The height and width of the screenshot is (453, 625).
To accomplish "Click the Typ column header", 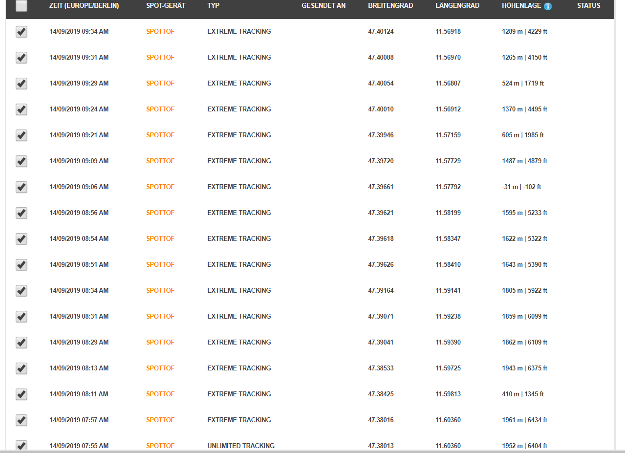I will point(214,6).
